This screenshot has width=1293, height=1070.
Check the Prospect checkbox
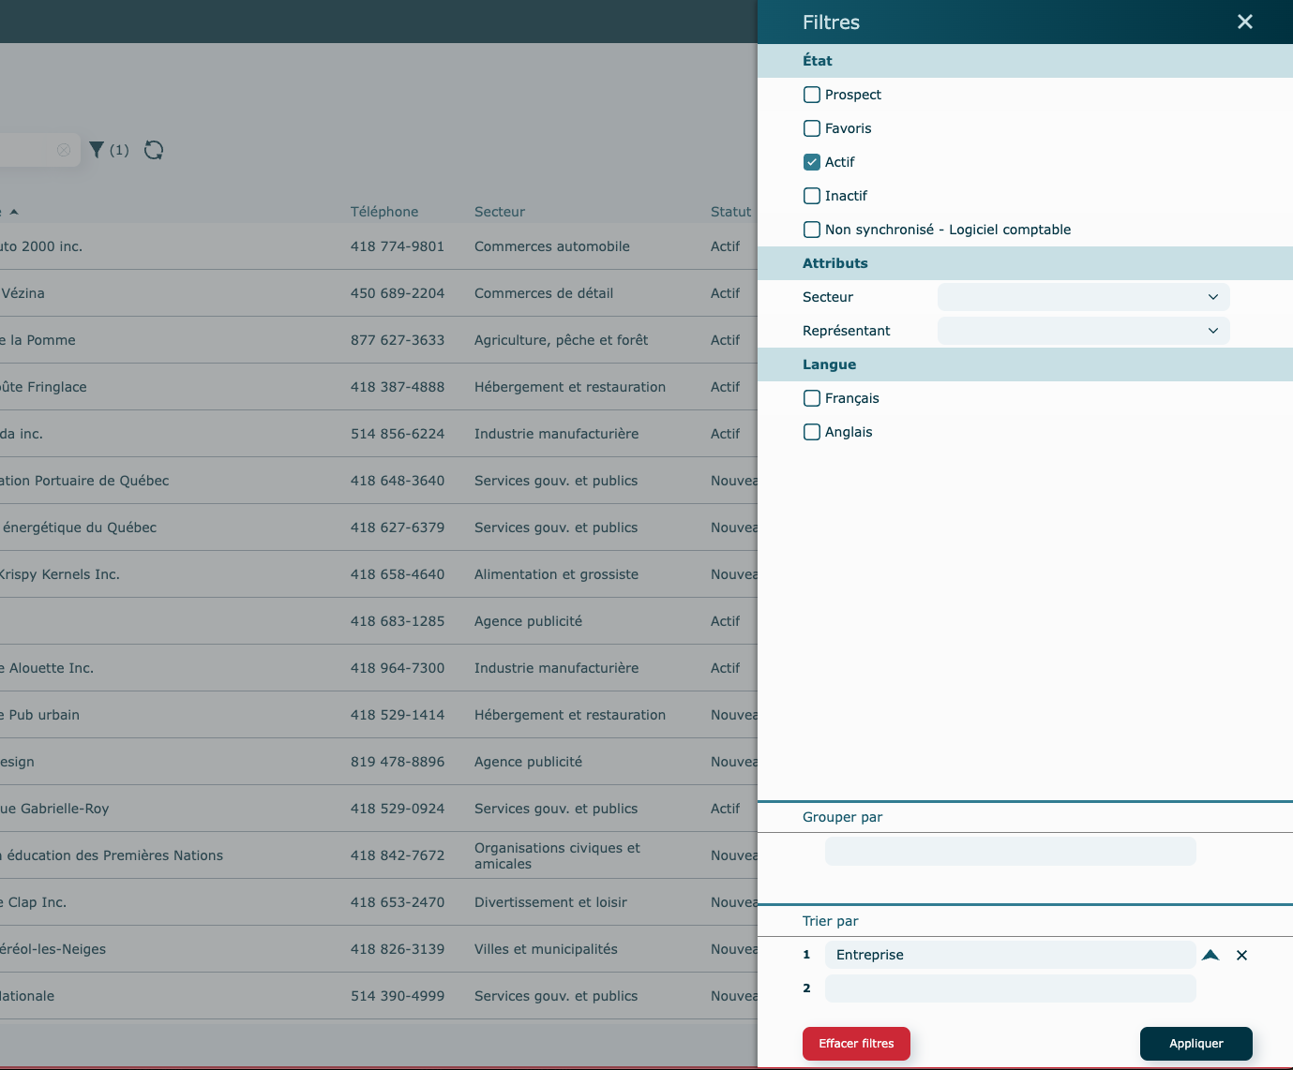click(812, 95)
